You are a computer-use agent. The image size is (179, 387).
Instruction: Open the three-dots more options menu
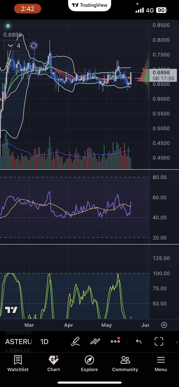click(115, 341)
